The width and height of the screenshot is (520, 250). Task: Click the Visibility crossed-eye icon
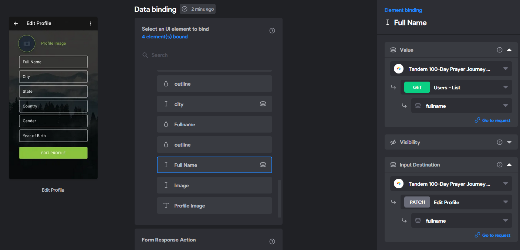tap(393, 142)
